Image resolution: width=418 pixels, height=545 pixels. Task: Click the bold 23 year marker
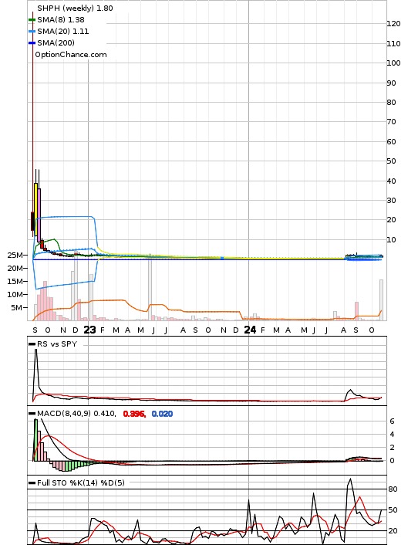(x=89, y=330)
